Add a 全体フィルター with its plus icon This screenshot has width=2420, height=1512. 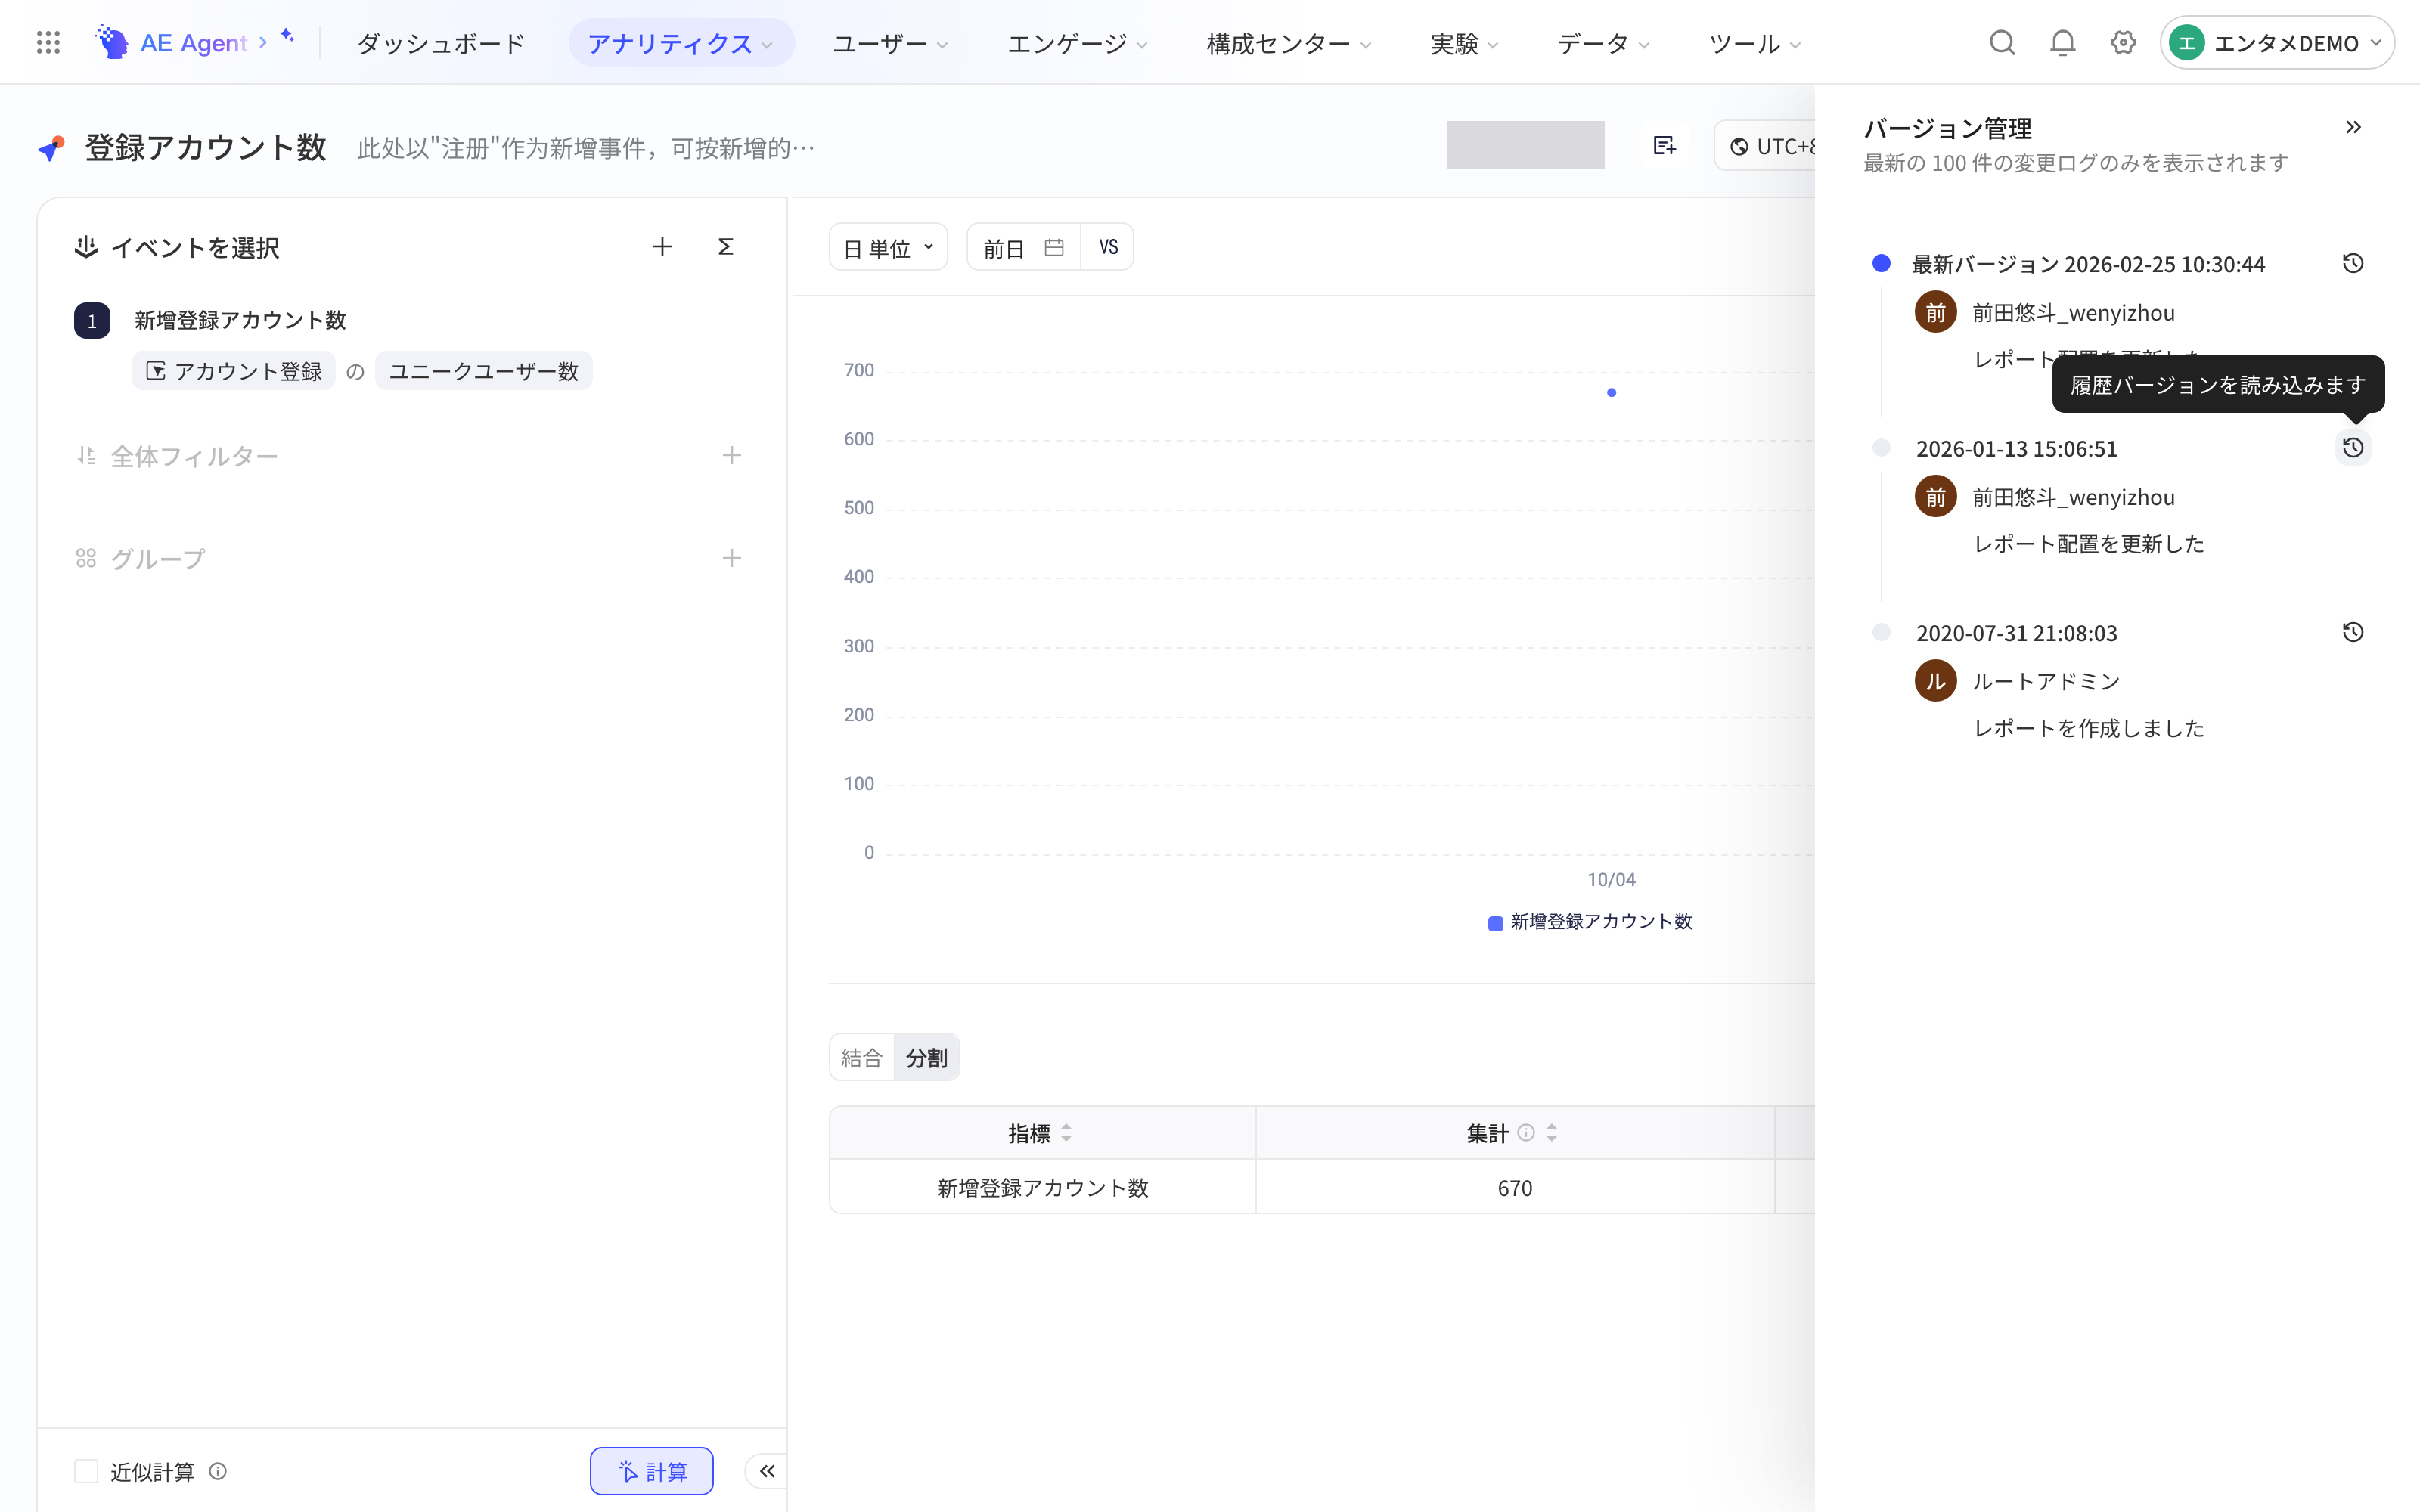click(x=732, y=456)
